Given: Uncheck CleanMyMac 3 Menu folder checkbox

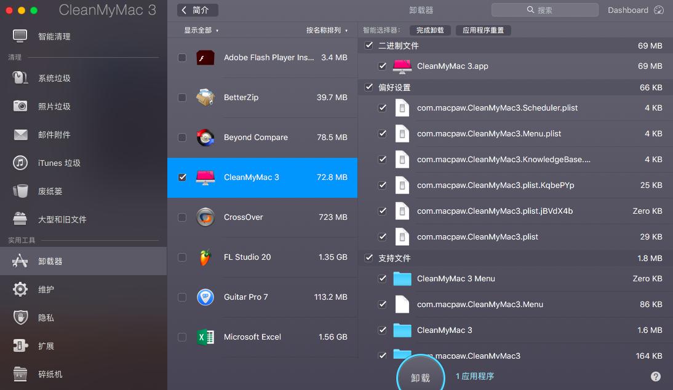Looking at the screenshot, I should pos(382,279).
